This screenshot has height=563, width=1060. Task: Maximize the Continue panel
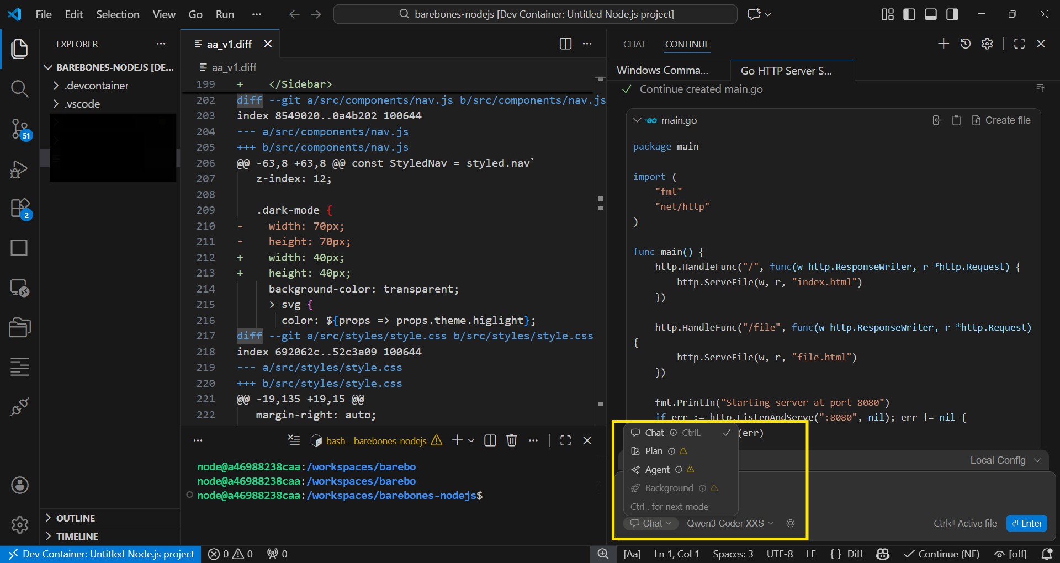1019,44
